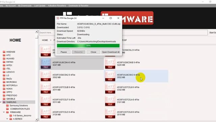This screenshot has width=216, height=122.
Task: Collapse the FIRMWARE tree node
Action: pos(4,112)
